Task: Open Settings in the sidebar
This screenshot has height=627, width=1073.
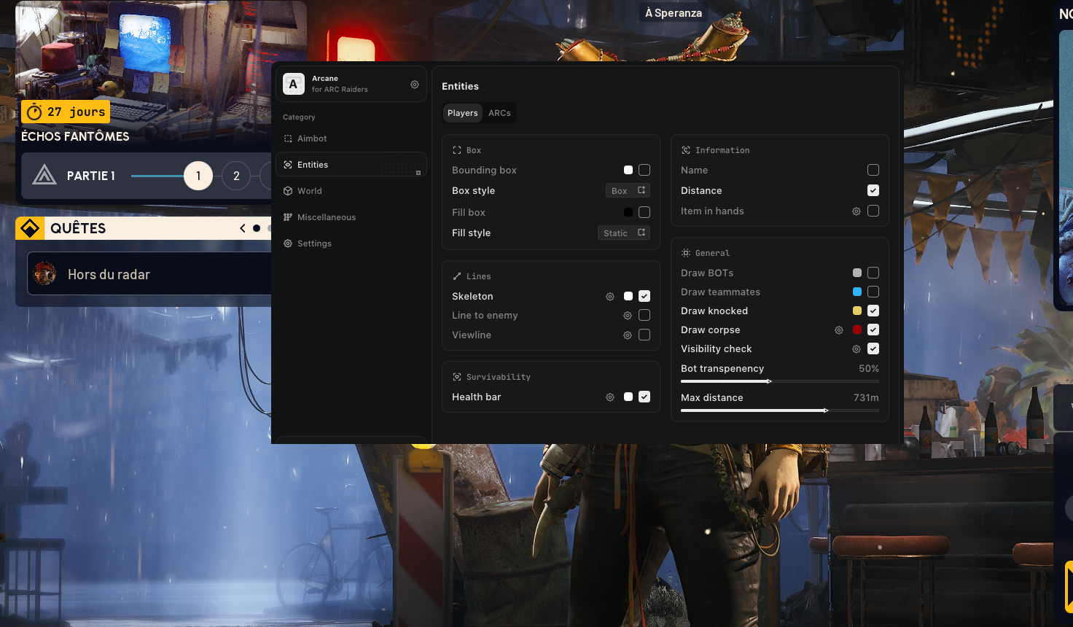Action: 351,244
